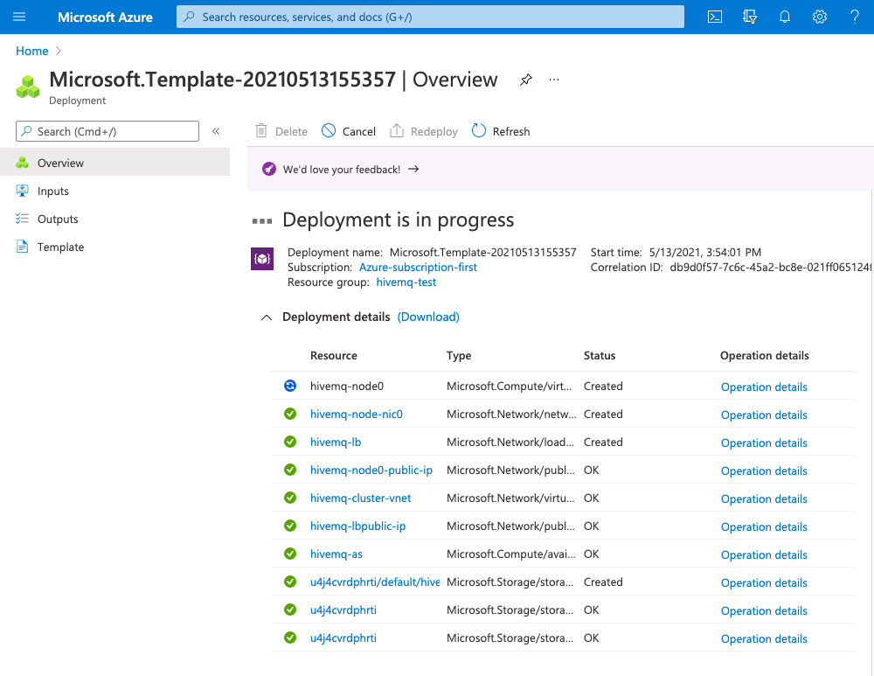Open the hamburger portal menu
Screen dimensions: 874x676
tap(19, 17)
